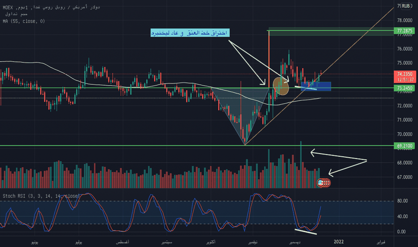This screenshot has width=418, height=247.
Task: Select the orange ellipse drawing on the candles
Action: pos(281,86)
